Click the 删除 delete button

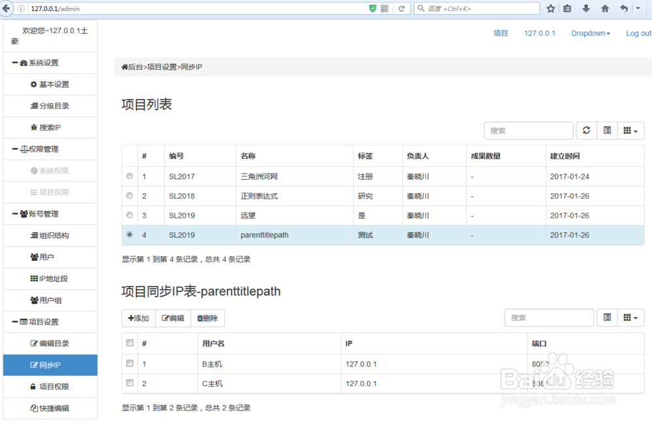208,318
